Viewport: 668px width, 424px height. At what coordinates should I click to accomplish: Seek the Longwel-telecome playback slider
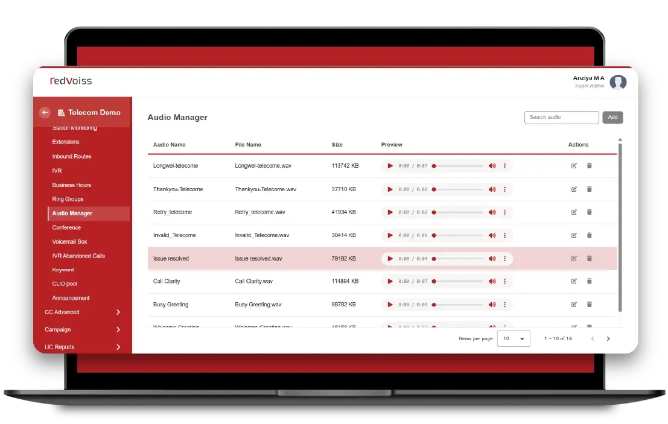click(458, 166)
